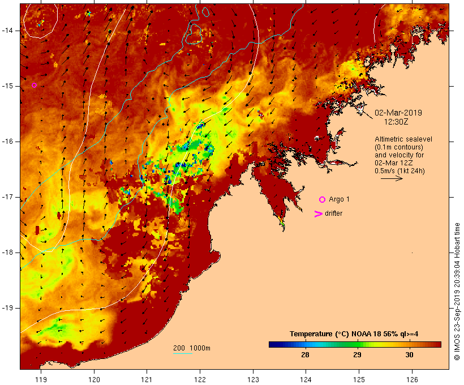Click the '02-Mar-2019' date label

click(398, 113)
